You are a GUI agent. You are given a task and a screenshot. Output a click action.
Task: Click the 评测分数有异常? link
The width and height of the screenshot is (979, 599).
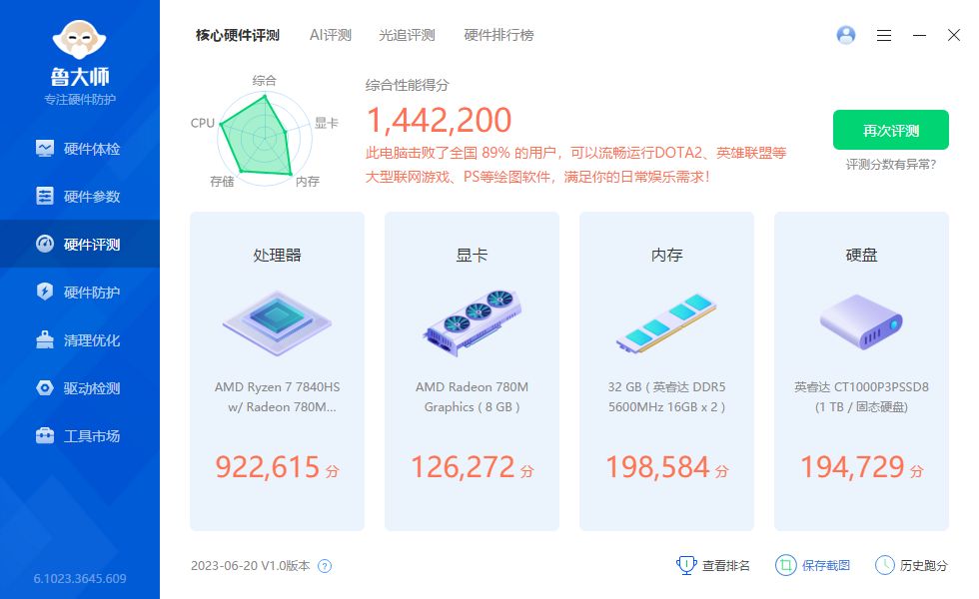[892, 162]
